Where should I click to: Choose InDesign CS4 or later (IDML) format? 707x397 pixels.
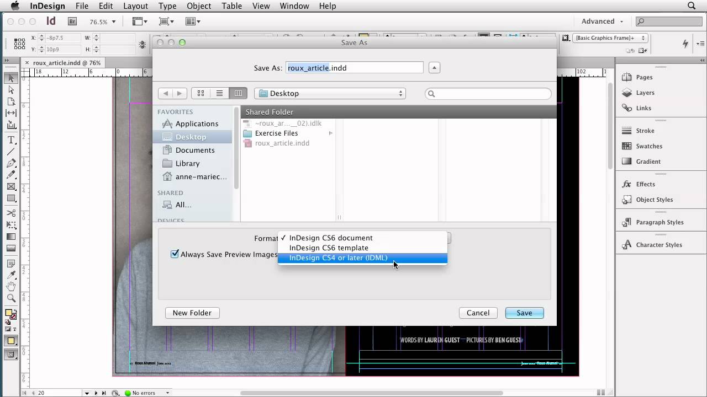tap(362, 258)
